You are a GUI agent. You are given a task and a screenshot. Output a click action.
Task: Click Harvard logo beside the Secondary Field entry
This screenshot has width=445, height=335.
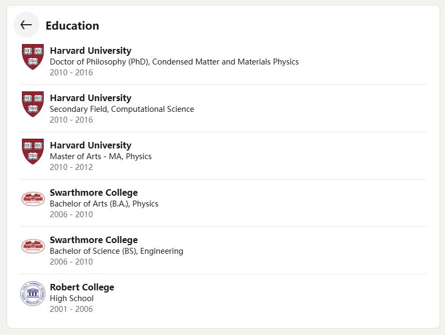[x=33, y=104]
